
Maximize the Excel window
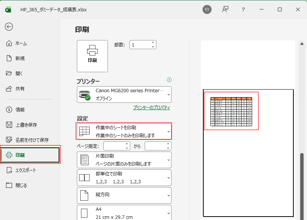click(x=280, y=9)
